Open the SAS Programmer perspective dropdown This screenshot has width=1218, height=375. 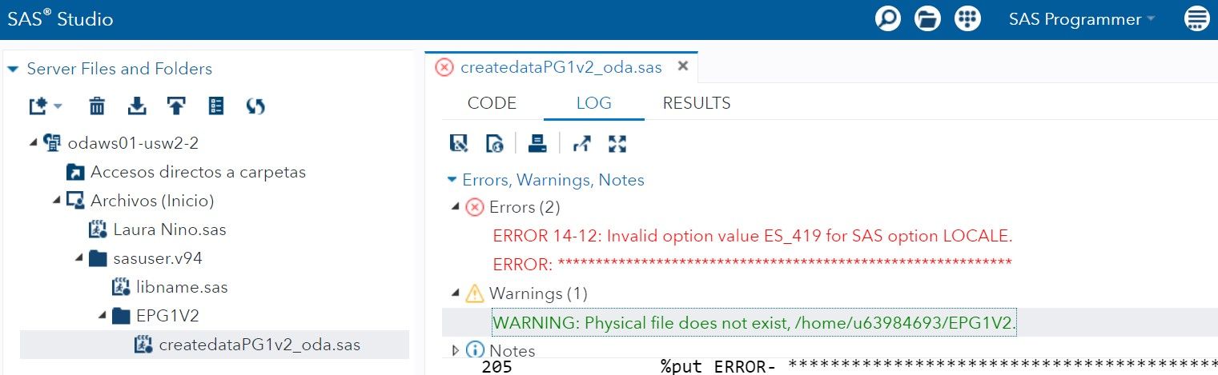click(x=1081, y=19)
